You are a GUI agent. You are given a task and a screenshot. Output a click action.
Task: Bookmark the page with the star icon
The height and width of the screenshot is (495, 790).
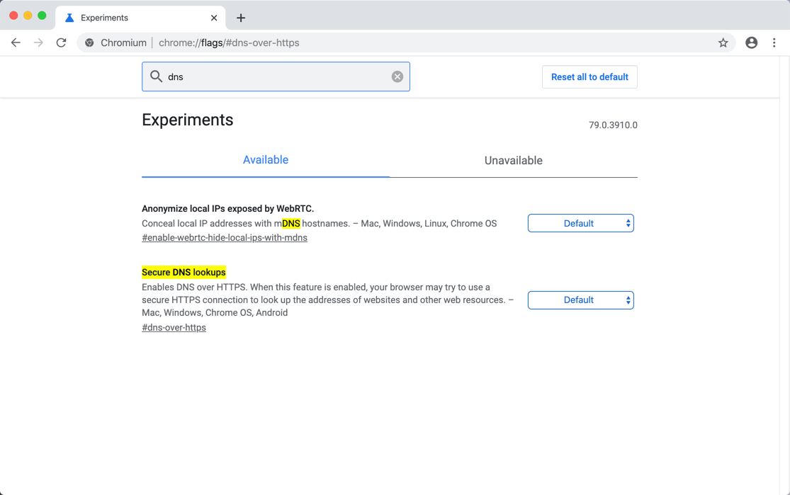pyautogui.click(x=723, y=42)
